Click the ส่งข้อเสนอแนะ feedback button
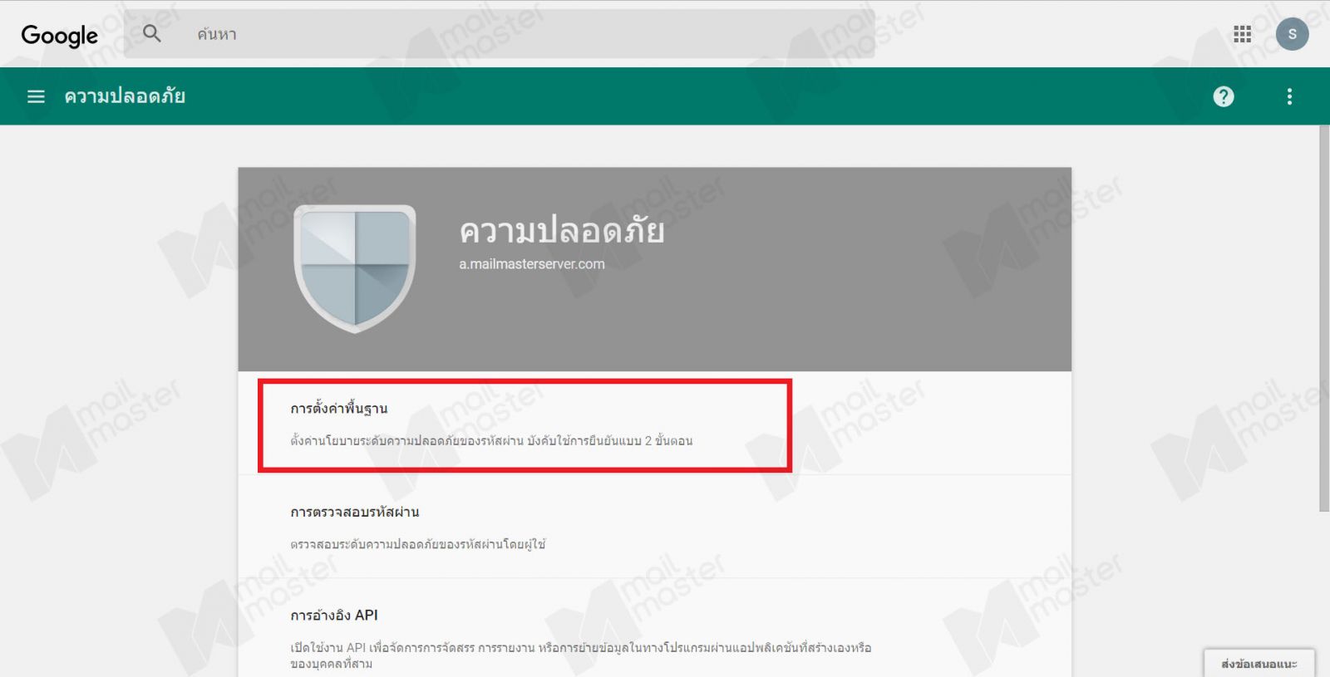This screenshot has width=1330, height=677. (x=1259, y=663)
